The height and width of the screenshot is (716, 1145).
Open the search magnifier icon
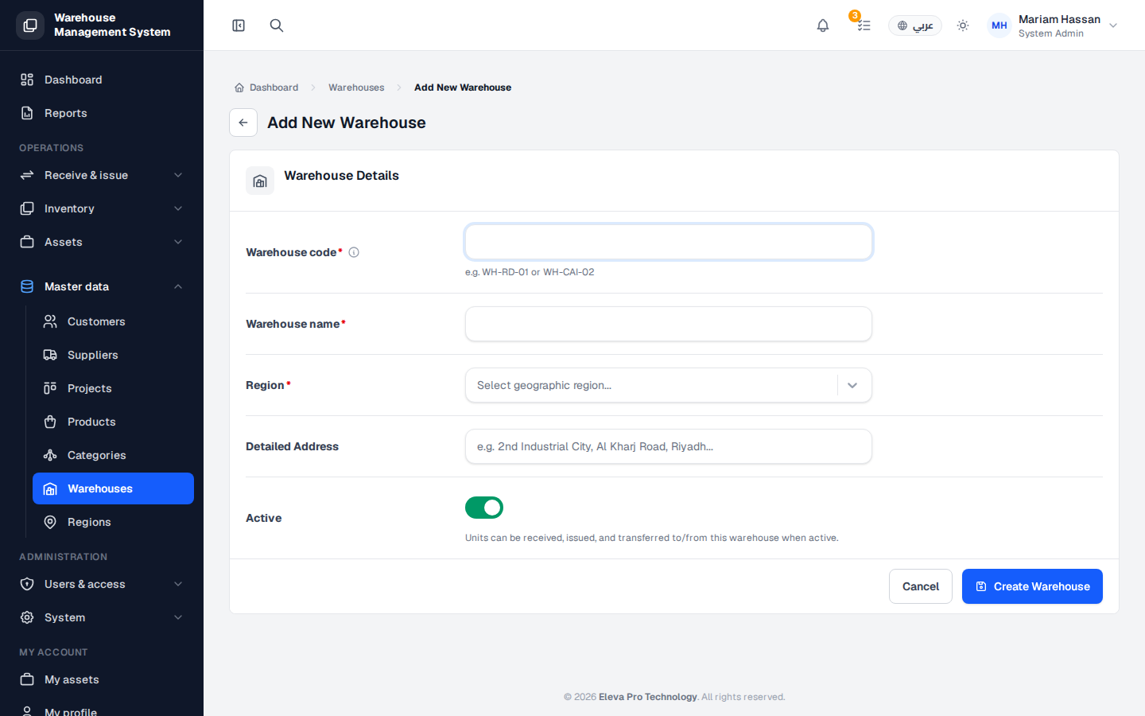(x=277, y=25)
